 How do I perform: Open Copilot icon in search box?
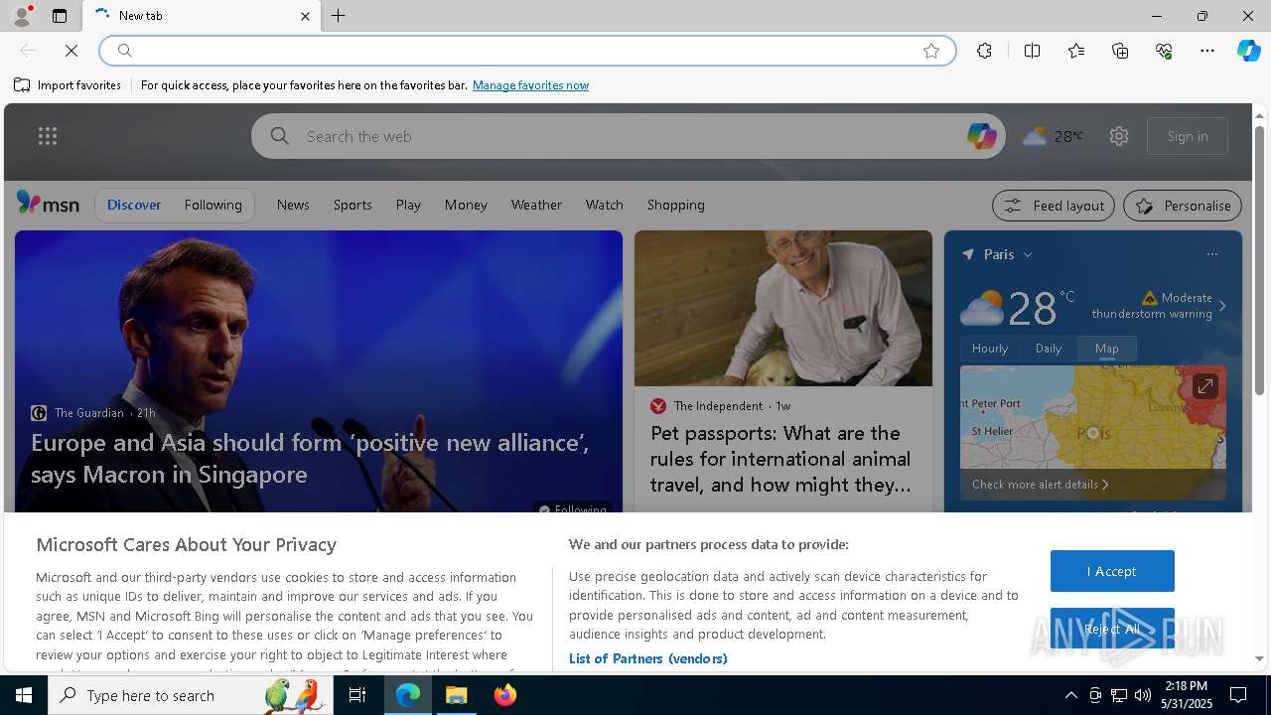click(x=981, y=136)
